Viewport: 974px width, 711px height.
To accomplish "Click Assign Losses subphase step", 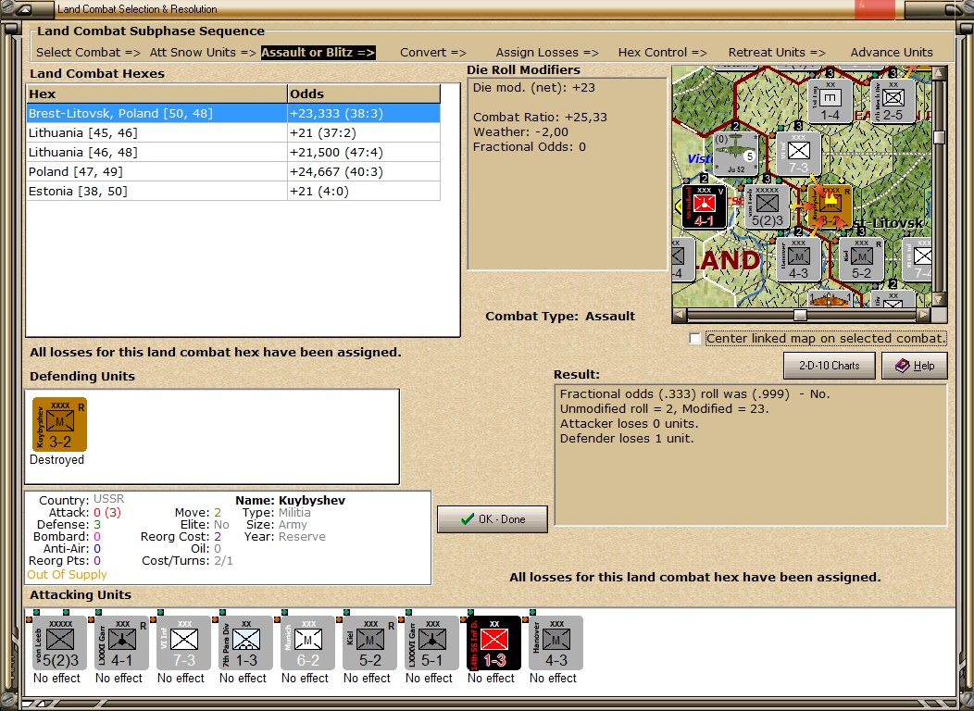I will point(547,53).
